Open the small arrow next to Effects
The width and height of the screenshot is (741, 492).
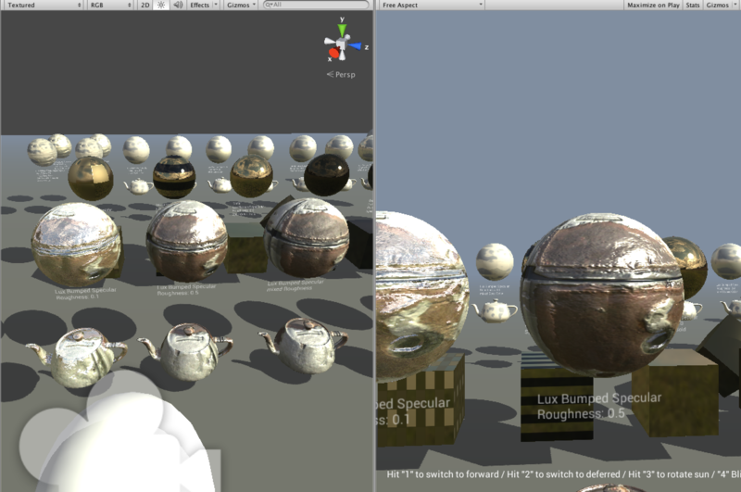coord(216,5)
